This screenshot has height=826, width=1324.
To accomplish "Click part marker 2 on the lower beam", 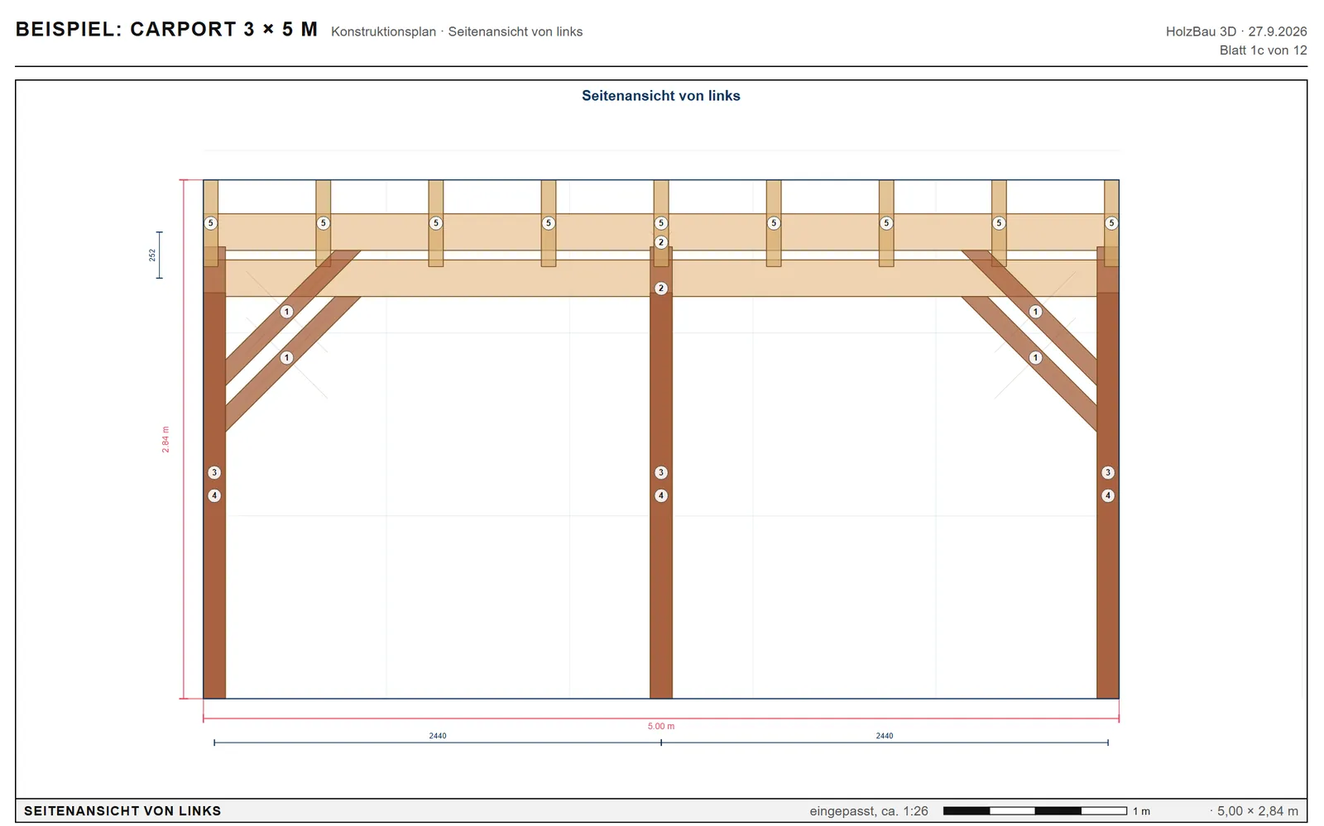I will (x=661, y=289).
